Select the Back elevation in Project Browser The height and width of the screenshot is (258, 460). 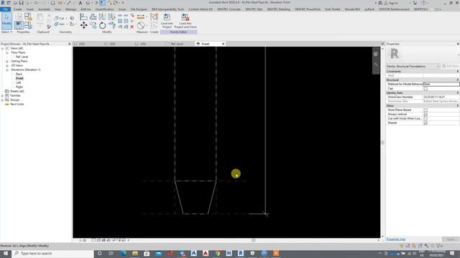click(x=19, y=75)
